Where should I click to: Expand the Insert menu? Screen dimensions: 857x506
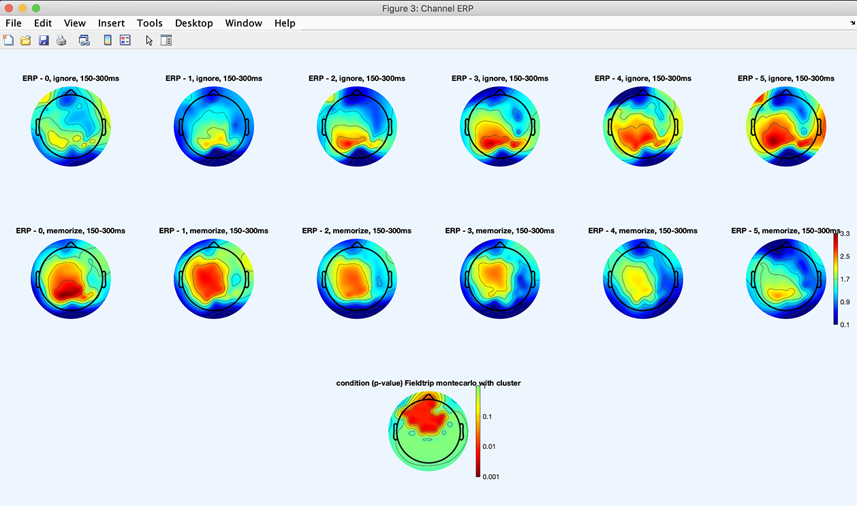click(x=111, y=23)
